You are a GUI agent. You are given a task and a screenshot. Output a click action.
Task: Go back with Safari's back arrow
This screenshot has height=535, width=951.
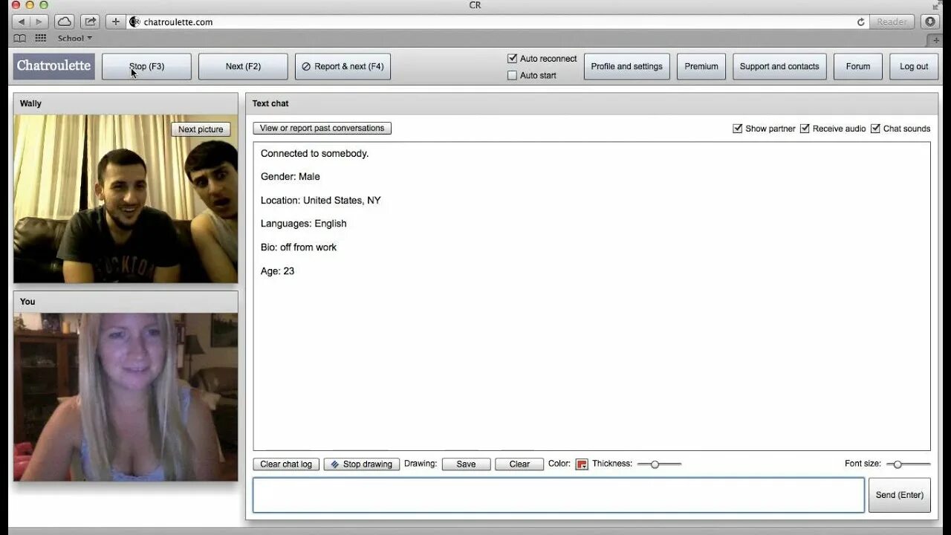22,22
